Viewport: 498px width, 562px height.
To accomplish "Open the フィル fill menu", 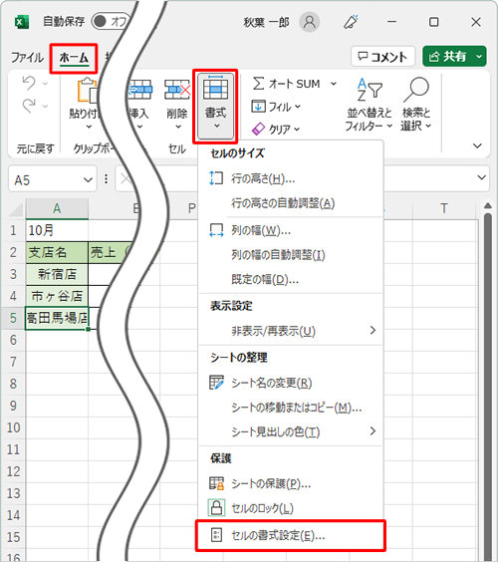I will (276, 107).
